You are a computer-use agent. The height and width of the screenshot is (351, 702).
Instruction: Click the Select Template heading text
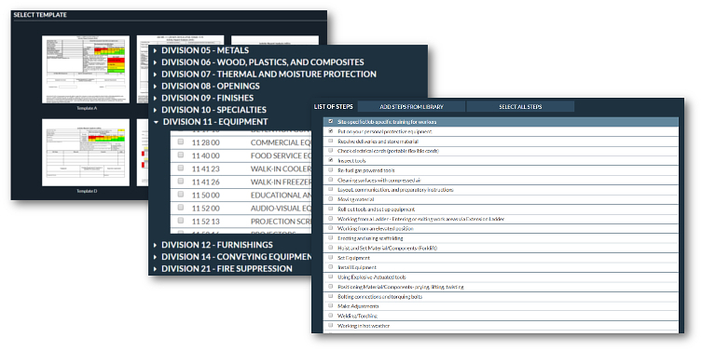tap(40, 15)
